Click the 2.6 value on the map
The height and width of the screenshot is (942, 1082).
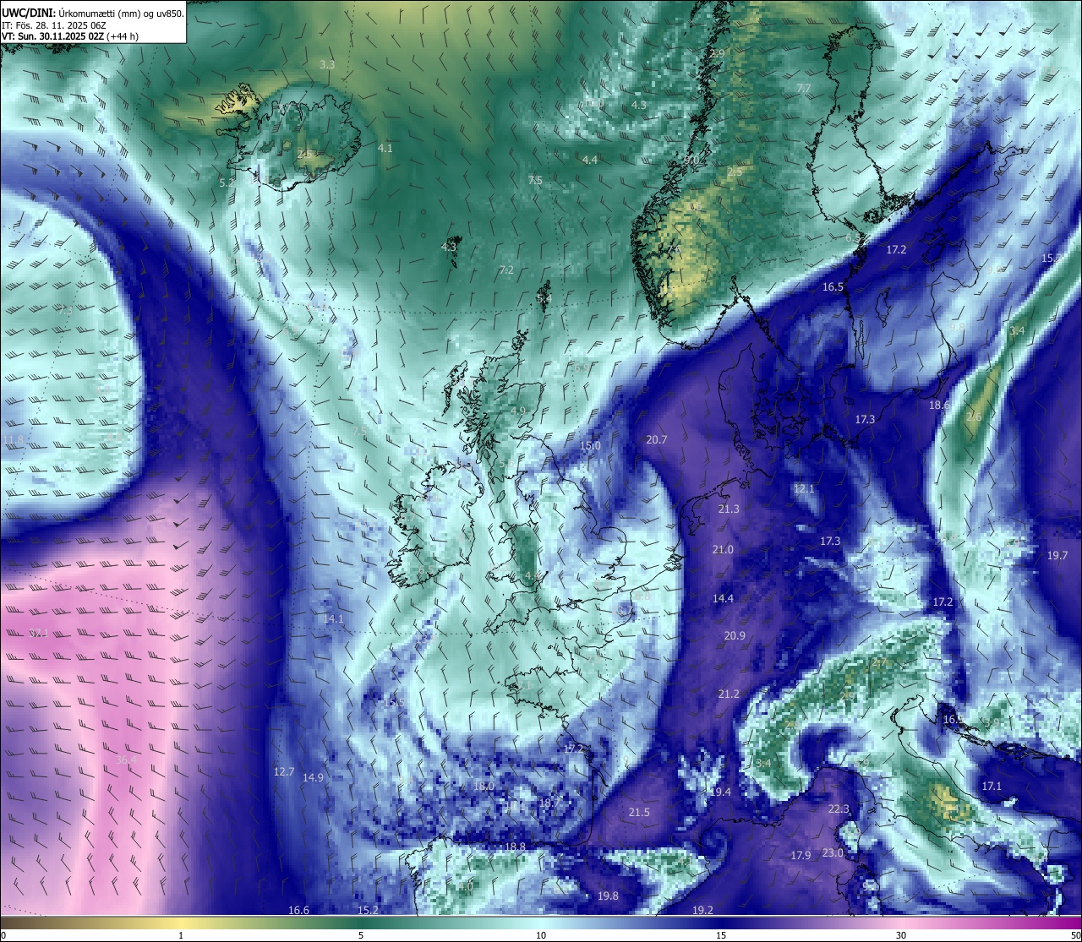(974, 417)
